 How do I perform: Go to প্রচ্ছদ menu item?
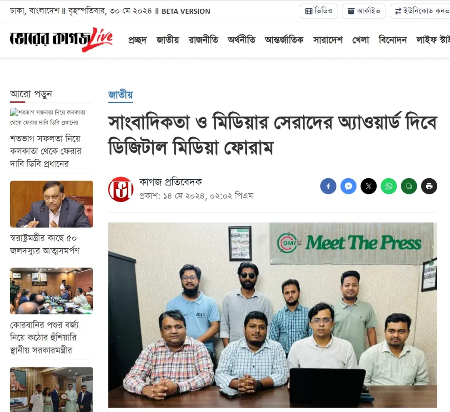[x=138, y=40]
